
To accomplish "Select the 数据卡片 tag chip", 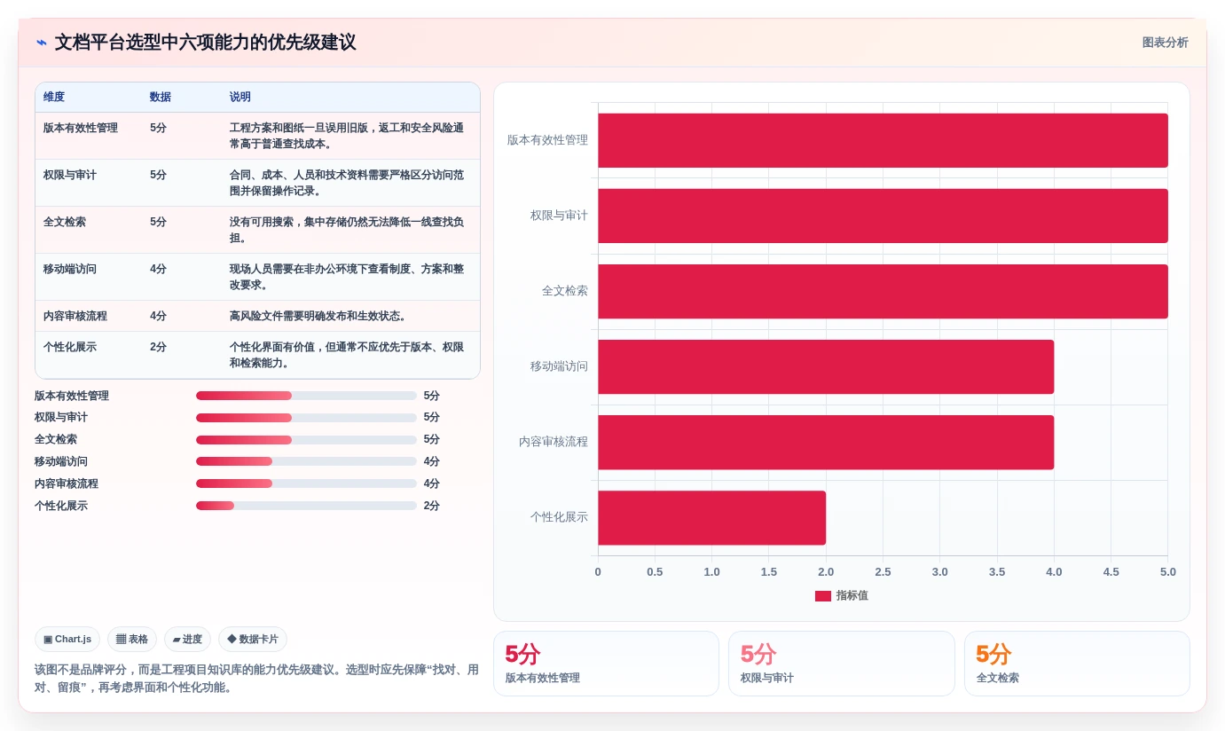I will point(253,640).
